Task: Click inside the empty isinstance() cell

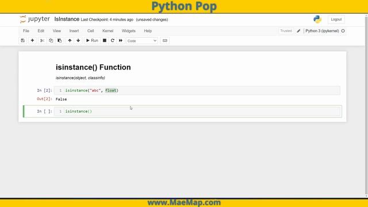Action: point(197,111)
